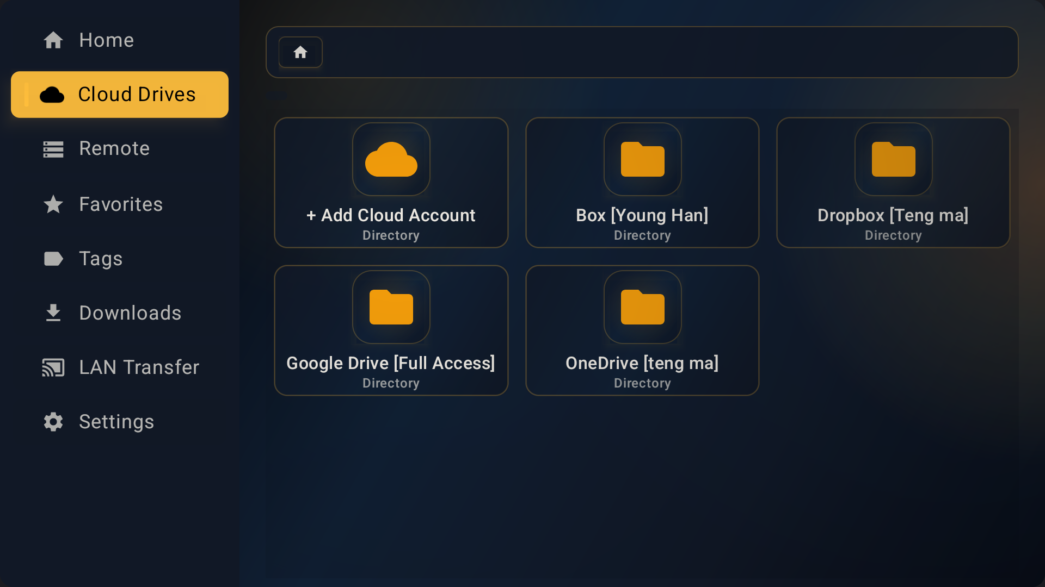Click the orange cloud icon to add account

(391, 159)
